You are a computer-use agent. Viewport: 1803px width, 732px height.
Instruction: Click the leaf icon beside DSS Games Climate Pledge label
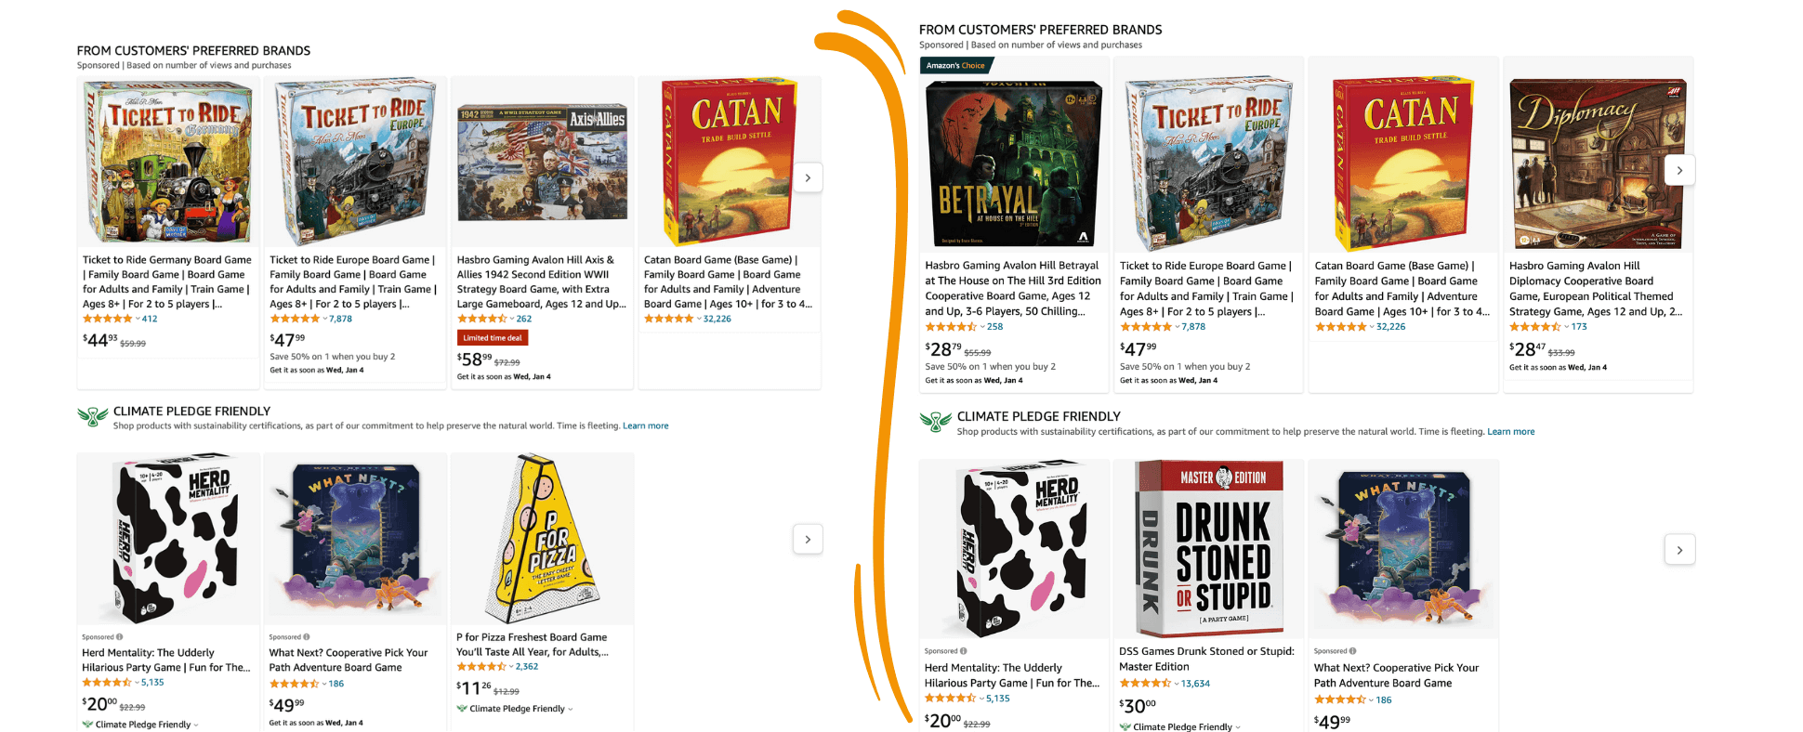coord(1125,726)
